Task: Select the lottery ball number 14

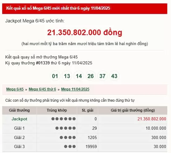Action: coord(79,76)
